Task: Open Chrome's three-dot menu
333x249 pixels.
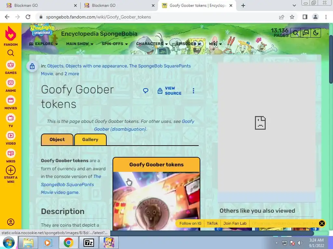Action: (326, 17)
